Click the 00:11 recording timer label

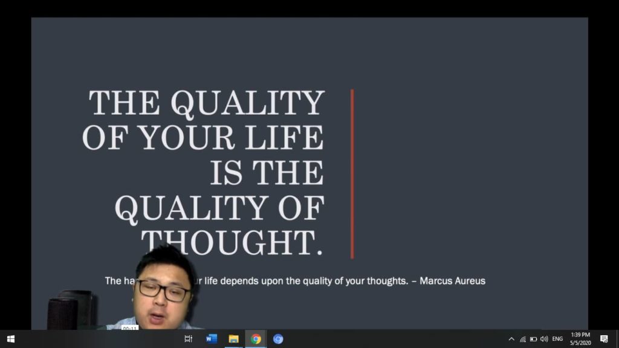point(129,328)
